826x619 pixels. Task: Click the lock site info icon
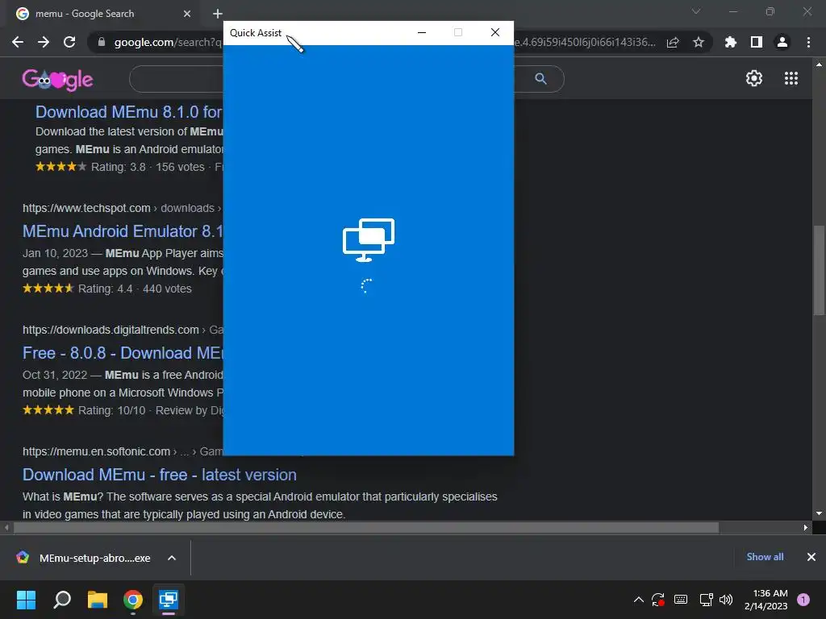point(102,42)
